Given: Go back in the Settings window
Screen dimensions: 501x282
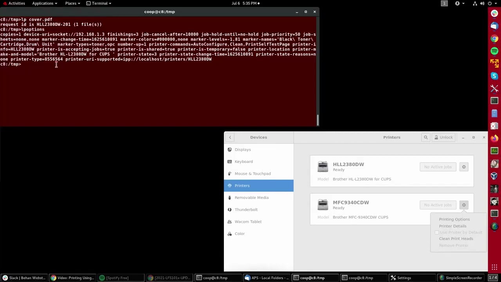Looking at the screenshot, I should point(230,137).
